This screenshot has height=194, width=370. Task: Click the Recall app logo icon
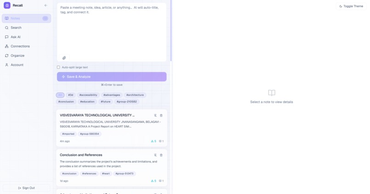point(7,5)
